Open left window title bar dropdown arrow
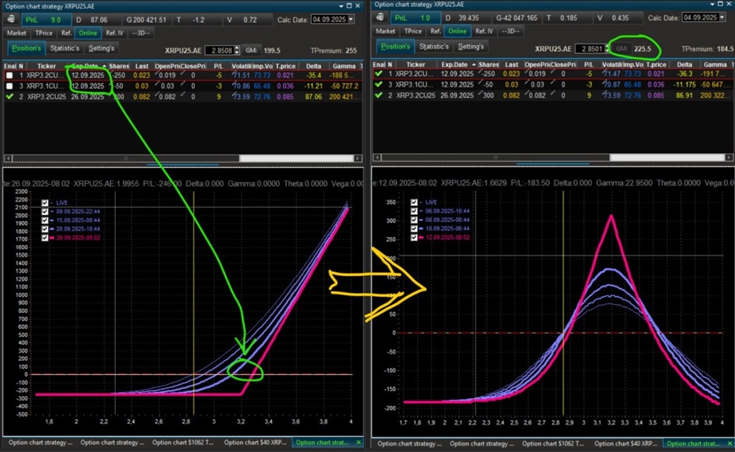 coord(341,6)
